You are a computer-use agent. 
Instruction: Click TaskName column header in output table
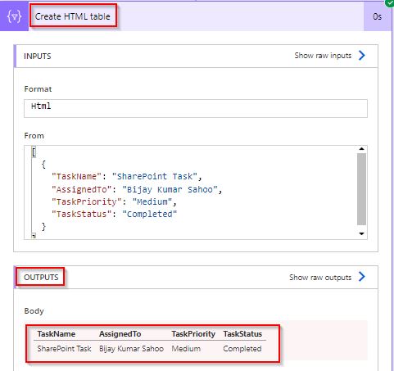(x=57, y=334)
